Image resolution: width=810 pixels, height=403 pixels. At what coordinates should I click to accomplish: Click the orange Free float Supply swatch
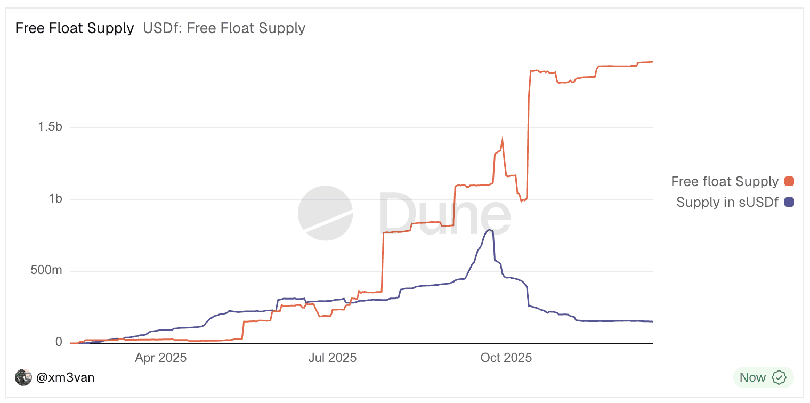click(789, 182)
